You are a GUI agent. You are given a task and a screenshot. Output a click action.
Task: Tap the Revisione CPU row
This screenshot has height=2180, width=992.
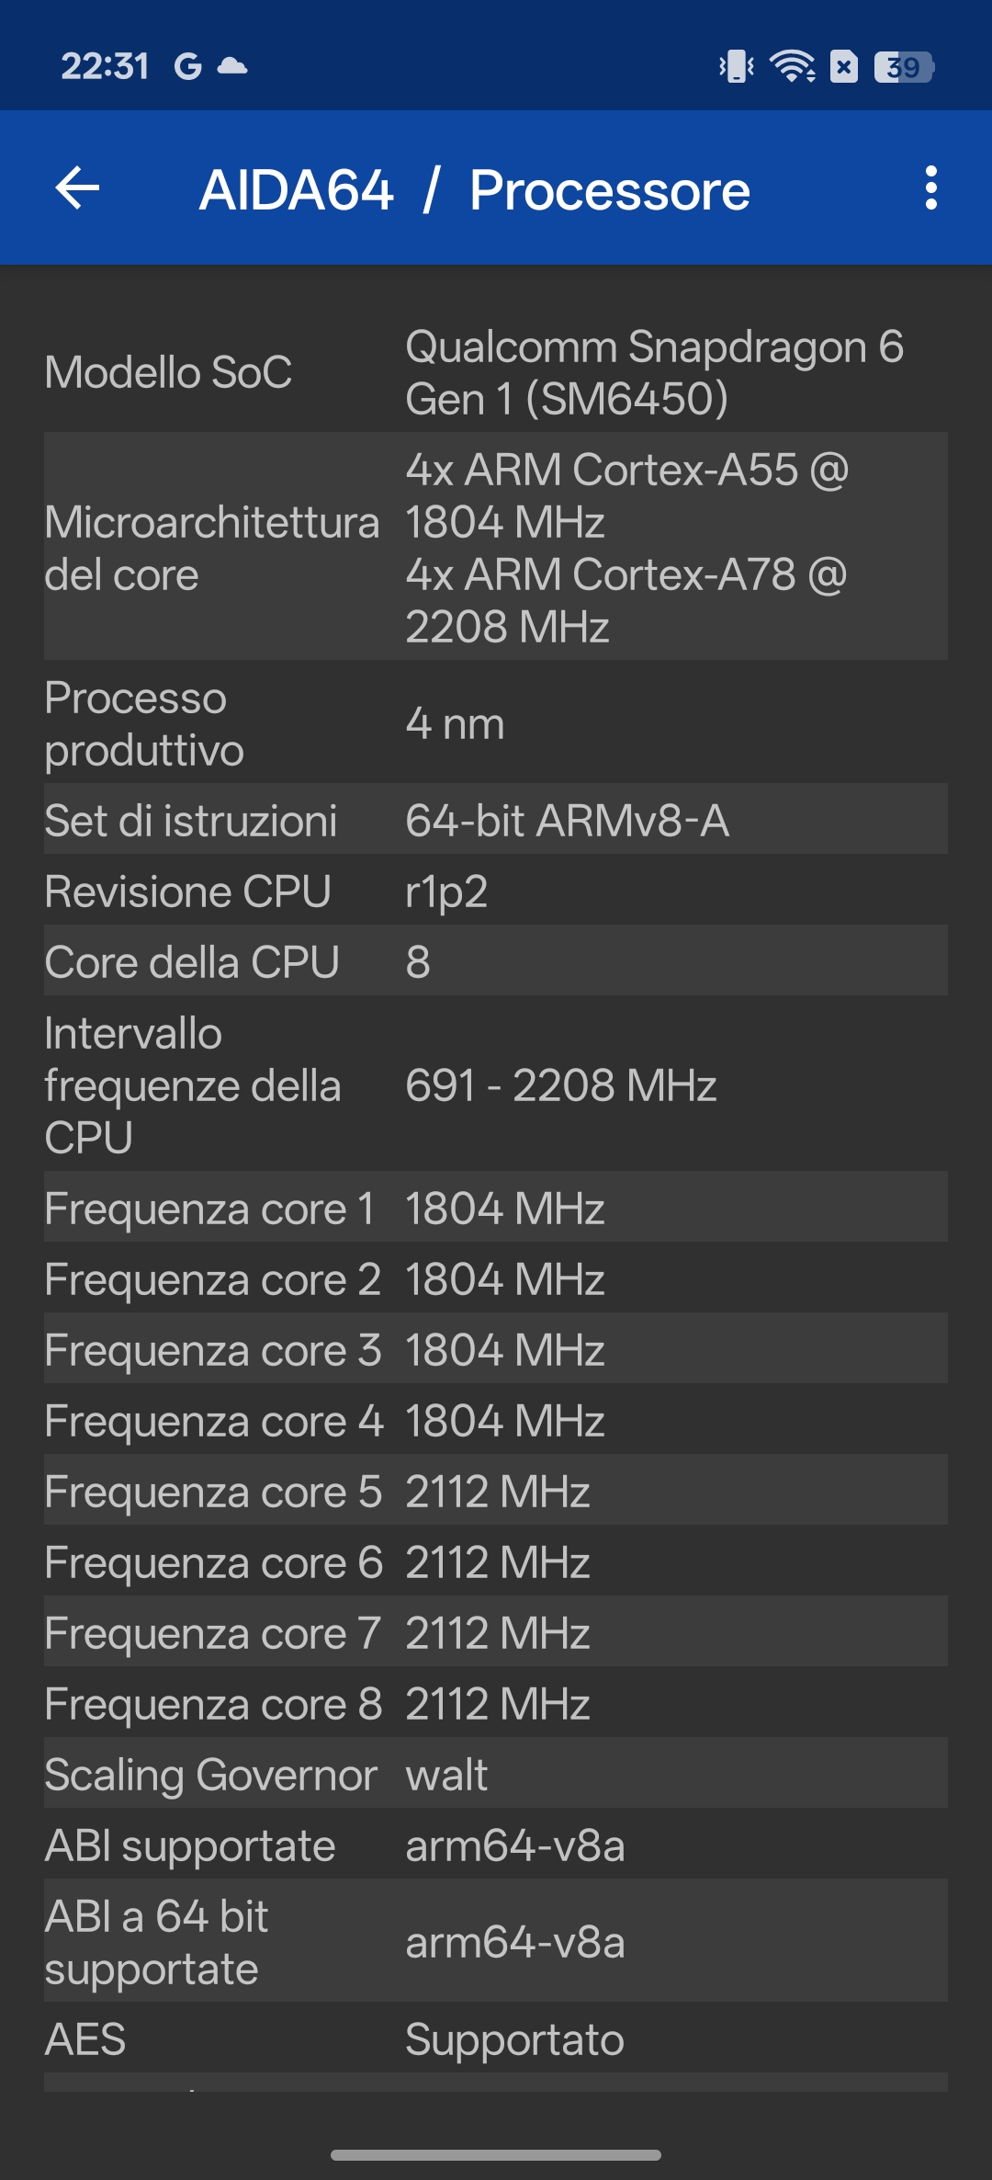tap(496, 891)
